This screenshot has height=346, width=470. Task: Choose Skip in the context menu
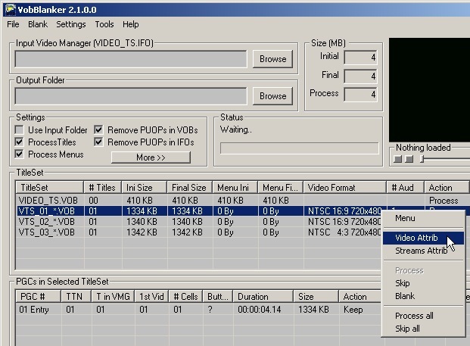[x=423, y=283]
